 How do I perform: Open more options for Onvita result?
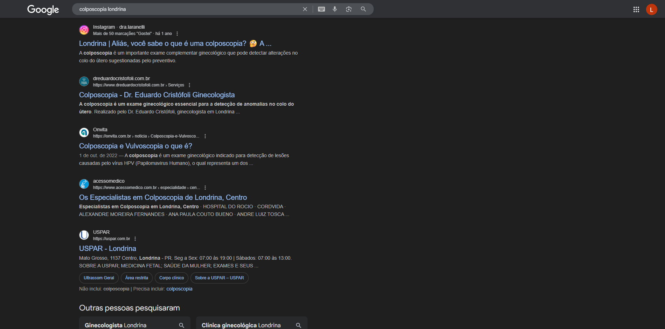[205, 136]
